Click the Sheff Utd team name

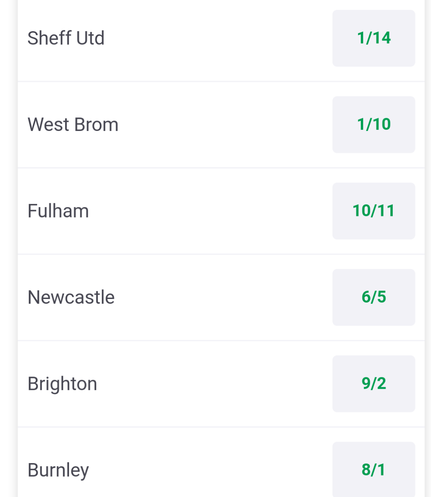coord(66,38)
